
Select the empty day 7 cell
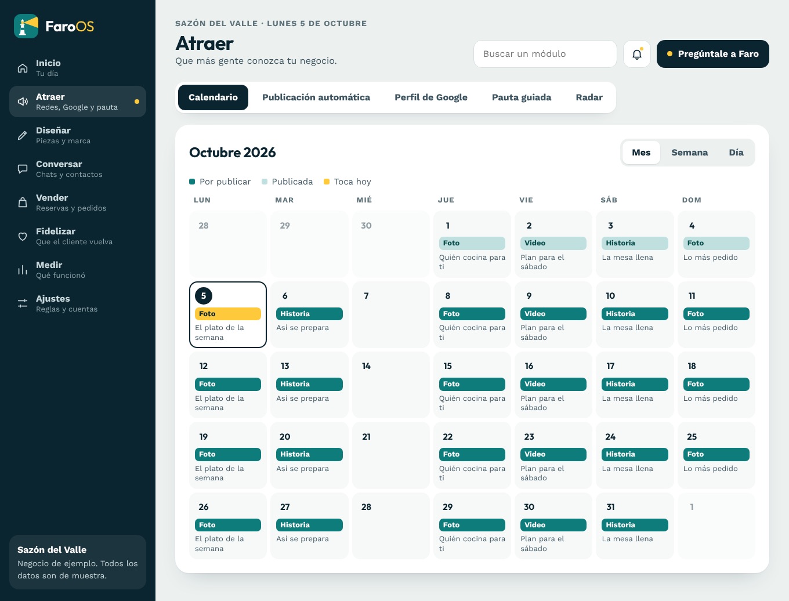(x=391, y=314)
